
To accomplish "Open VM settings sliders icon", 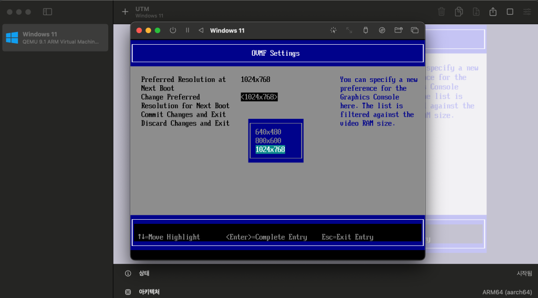I will click(x=527, y=12).
